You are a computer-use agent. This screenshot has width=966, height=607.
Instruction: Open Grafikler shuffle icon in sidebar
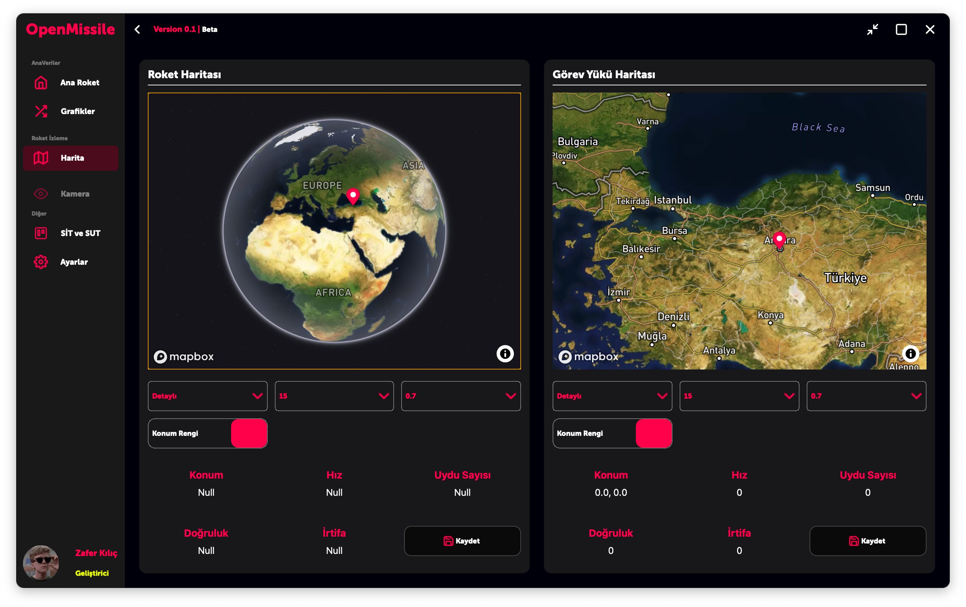pos(41,111)
